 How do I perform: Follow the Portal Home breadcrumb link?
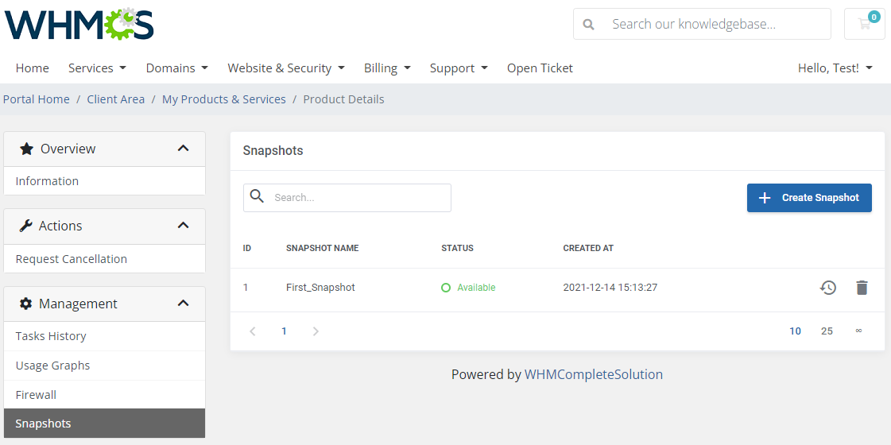pyautogui.click(x=37, y=99)
